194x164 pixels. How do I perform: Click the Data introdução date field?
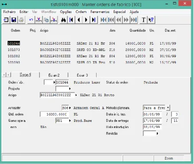tap(152, 127)
